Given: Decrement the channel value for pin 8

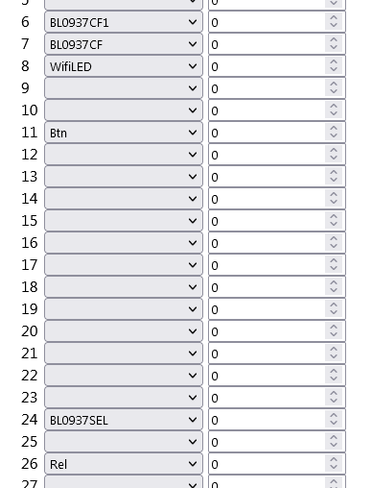Looking at the screenshot, I should [334, 70].
